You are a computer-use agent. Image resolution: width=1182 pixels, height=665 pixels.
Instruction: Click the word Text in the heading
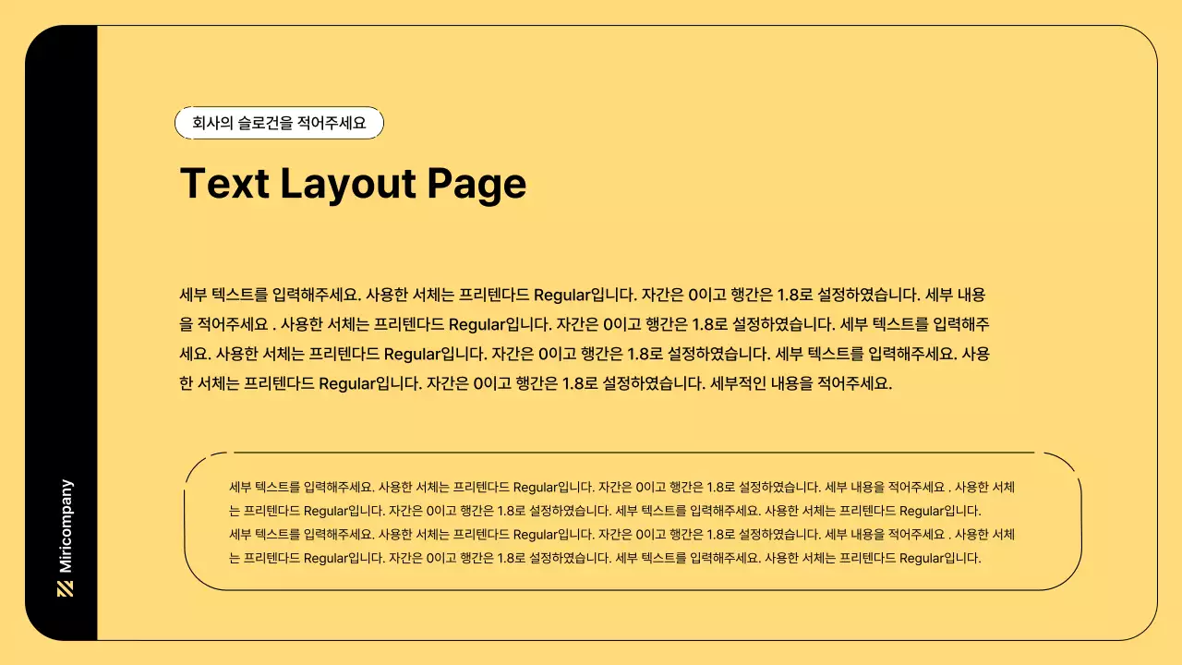[225, 184]
